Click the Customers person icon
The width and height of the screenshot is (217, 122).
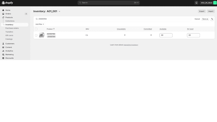3,44
